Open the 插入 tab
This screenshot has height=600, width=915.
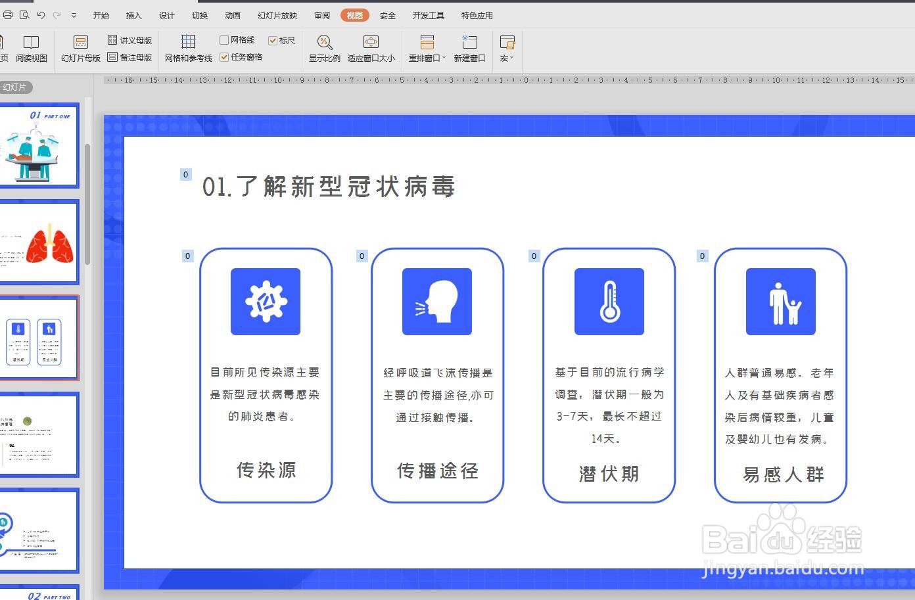click(133, 15)
